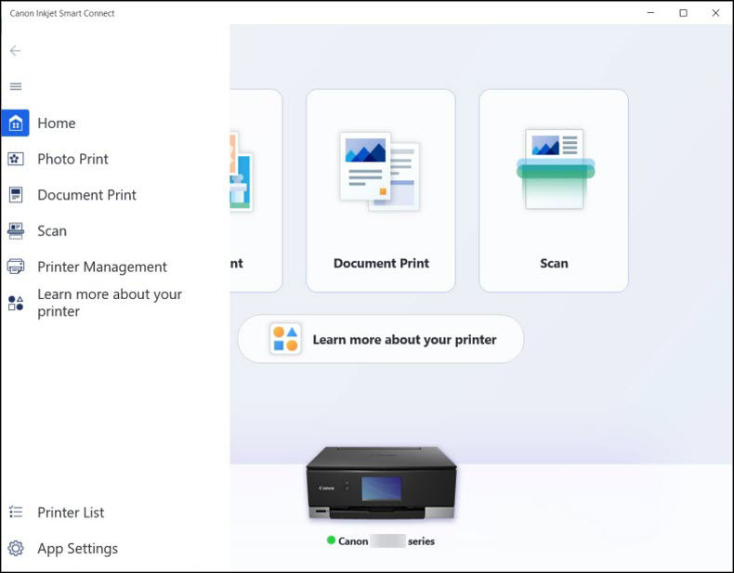734x573 pixels.
Task: Click the Scan card
Action: 554,190
